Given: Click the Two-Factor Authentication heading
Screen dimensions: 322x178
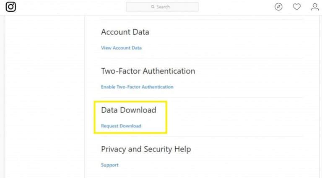Looking at the screenshot, I should 148,71.
